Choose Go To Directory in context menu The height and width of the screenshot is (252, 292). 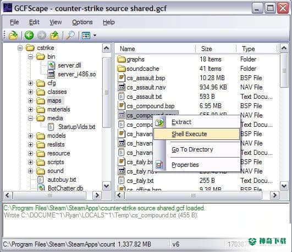coord(192,149)
